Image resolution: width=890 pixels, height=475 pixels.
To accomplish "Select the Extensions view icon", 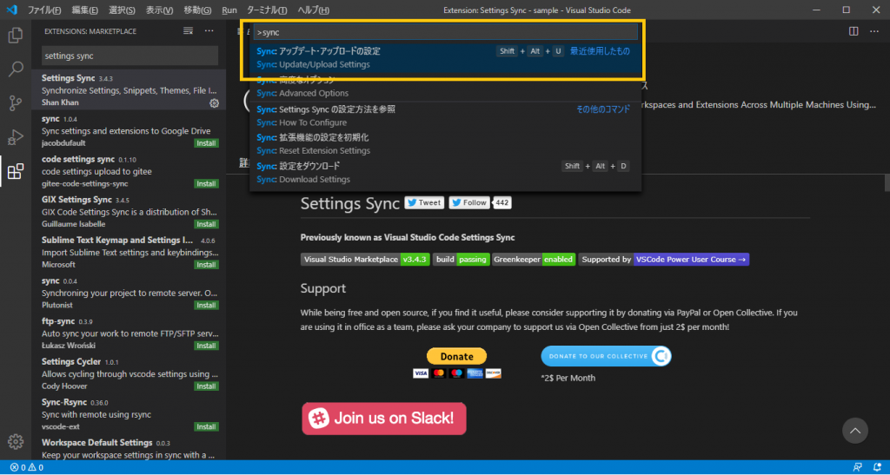I will coord(16,171).
